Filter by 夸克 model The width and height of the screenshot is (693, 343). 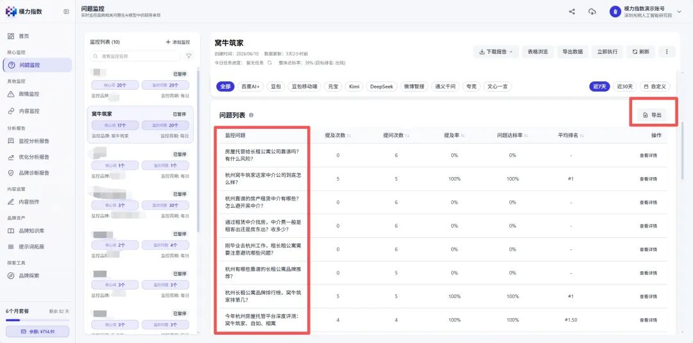point(471,87)
